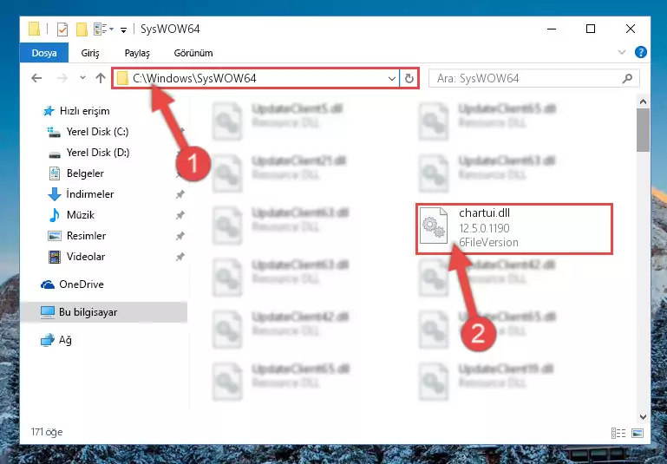Click the 171 öğe status text
Viewport: 667px width, 464px height.
pos(46,432)
